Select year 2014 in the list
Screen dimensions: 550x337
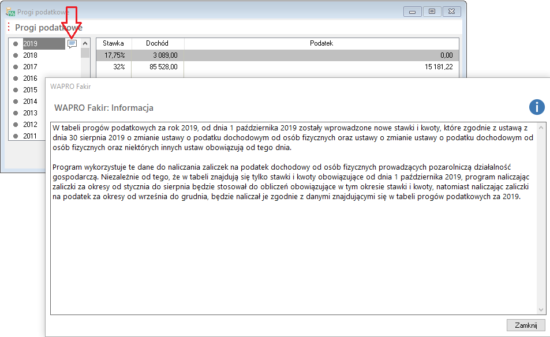coord(30,102)
